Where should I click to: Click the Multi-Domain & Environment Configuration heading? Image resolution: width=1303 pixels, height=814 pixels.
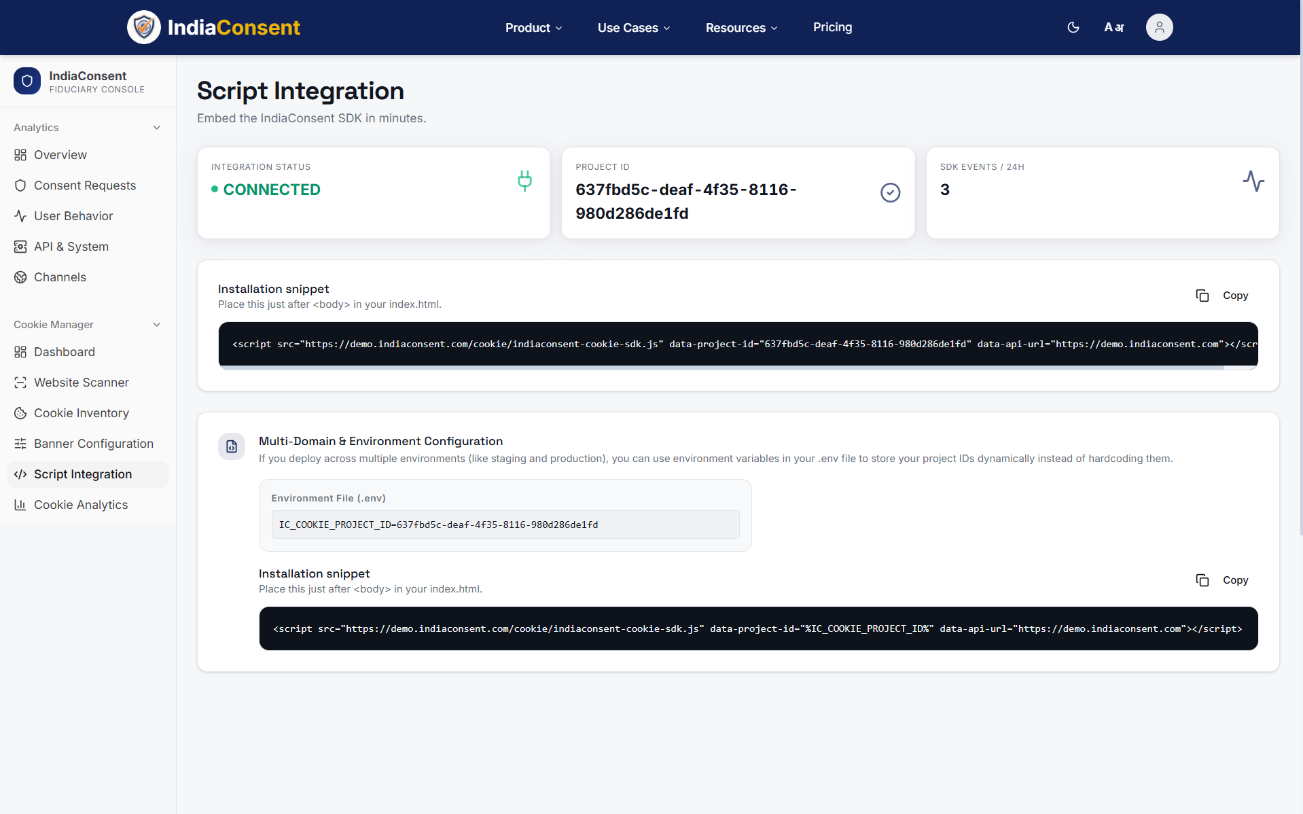[381, 441]
